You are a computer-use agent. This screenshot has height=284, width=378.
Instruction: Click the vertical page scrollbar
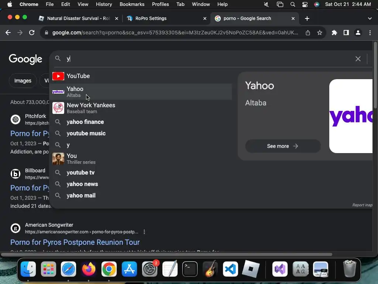pos(375,75)
